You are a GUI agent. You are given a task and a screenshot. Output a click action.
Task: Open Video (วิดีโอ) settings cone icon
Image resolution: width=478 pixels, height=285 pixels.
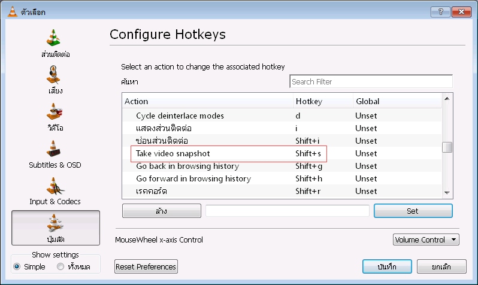pyautogui.click(x=55, y=111)
